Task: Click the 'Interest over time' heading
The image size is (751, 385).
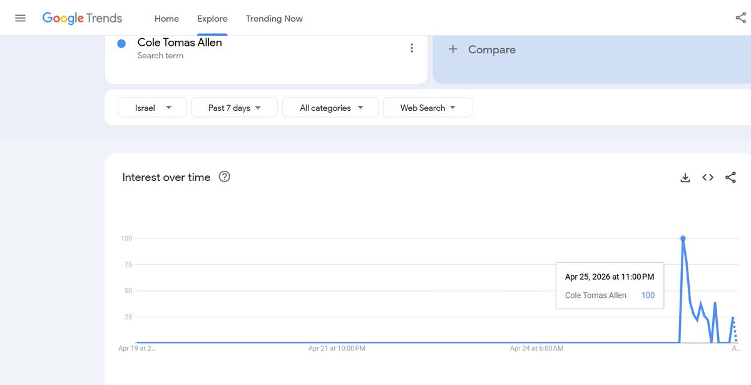Action: [166, 177]
